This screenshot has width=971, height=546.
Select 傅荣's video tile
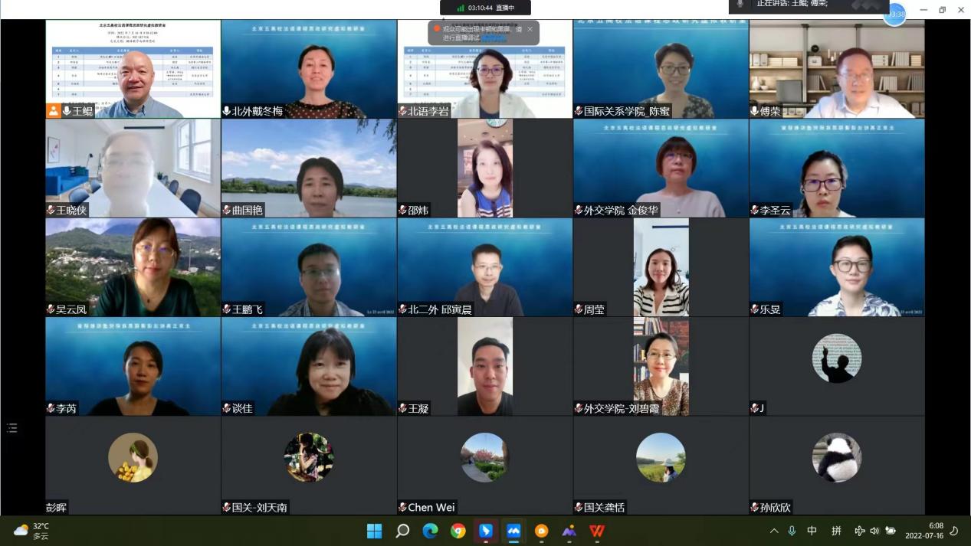pos(837,69)
